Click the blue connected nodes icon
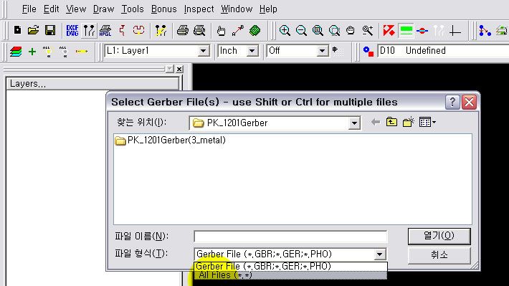Viewport: 509px width, 286px height. pyautogui.click(x=485, y=31)
